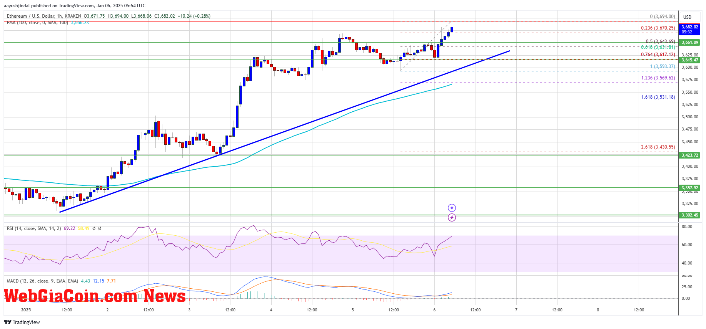Click the day 7 label on time axis
Viewport: 706px width, 329px height.
coord(516,310)
